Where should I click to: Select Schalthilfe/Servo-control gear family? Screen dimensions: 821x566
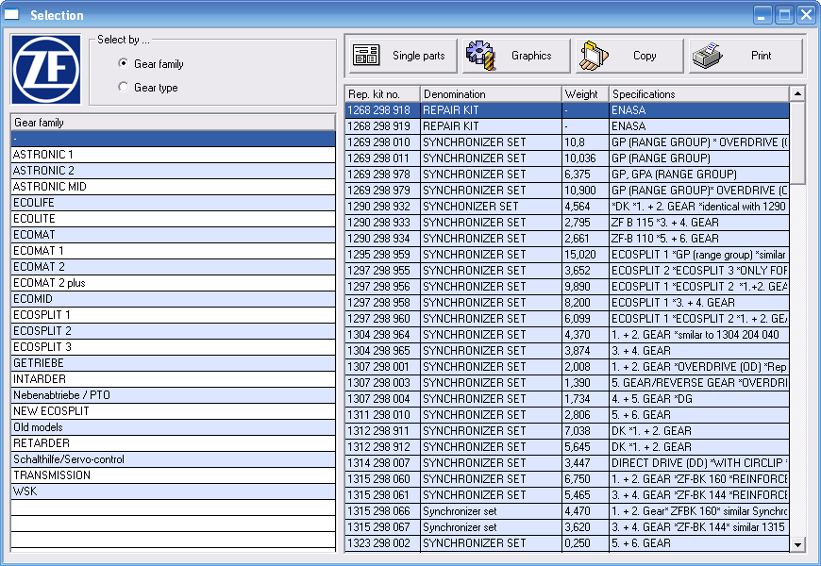(173, 459)
